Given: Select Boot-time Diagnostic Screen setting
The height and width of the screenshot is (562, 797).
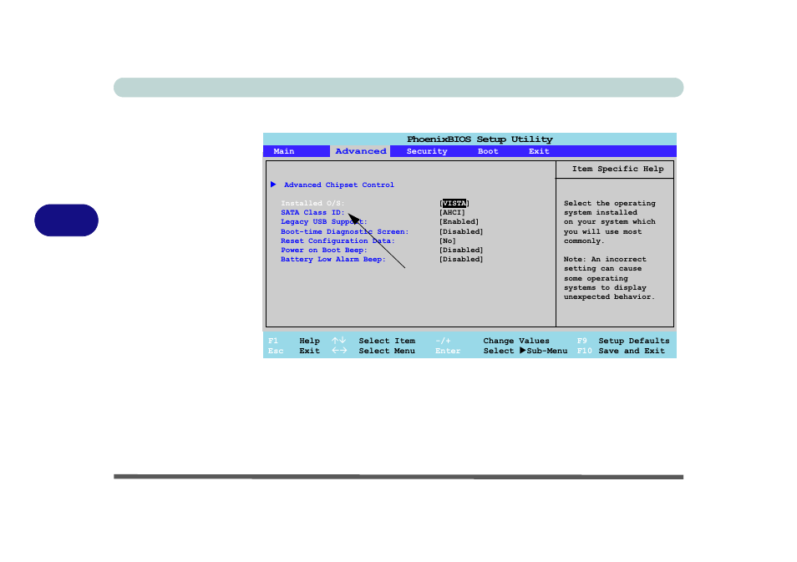Looking at the screenshot, I should click(345, 231).
